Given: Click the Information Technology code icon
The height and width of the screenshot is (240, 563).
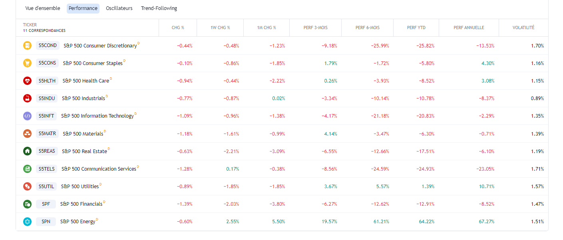Looking at the screenshot, I should click(27, 116).
